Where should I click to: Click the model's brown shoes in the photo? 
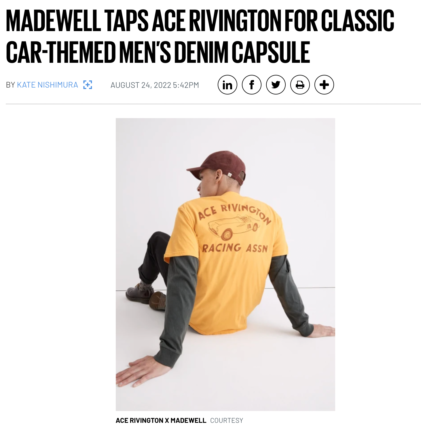click(145, 296)
